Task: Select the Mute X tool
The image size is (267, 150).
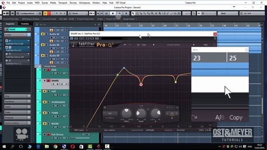Action: tap(156, 13)
